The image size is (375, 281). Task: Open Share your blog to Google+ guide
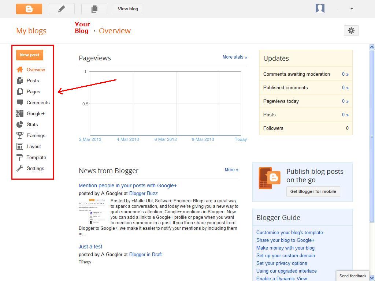pos(285,240)
